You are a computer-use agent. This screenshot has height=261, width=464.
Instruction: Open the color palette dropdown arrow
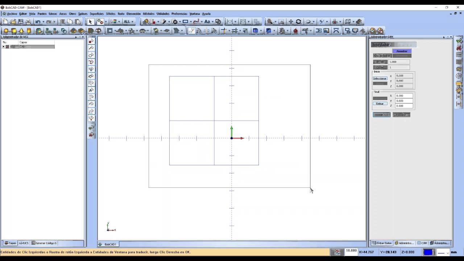[119, 22]
